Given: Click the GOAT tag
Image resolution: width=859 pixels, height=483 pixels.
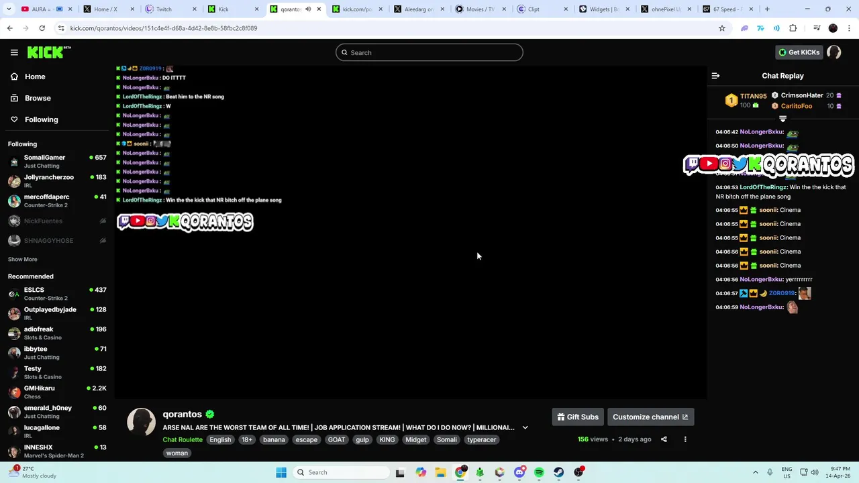Looking at the screenshot, I should click(336, 440).
